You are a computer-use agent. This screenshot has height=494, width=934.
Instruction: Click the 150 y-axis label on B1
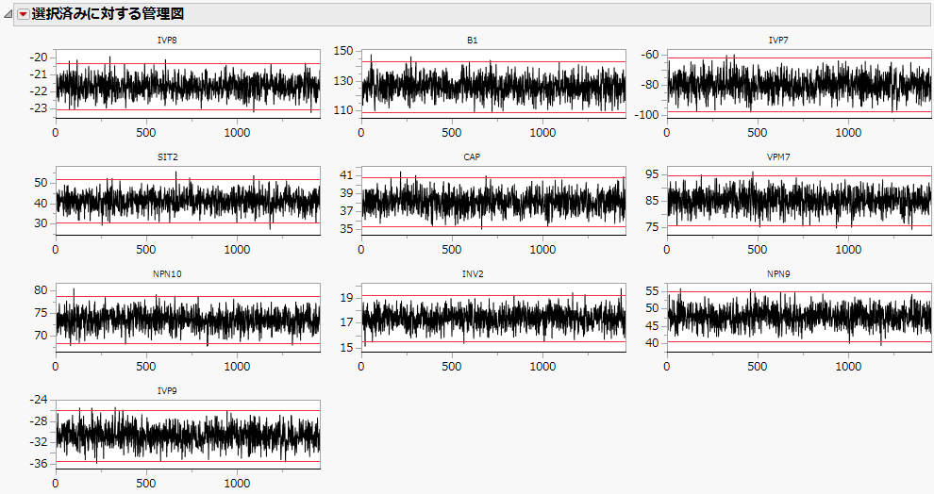click(343, 51)
